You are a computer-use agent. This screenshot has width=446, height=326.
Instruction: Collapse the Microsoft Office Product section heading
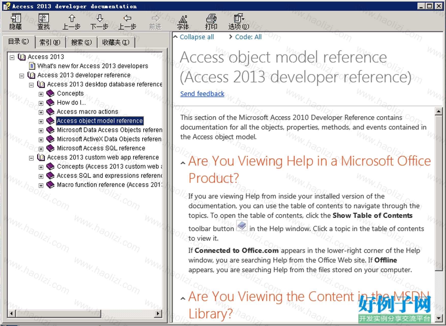183,163
